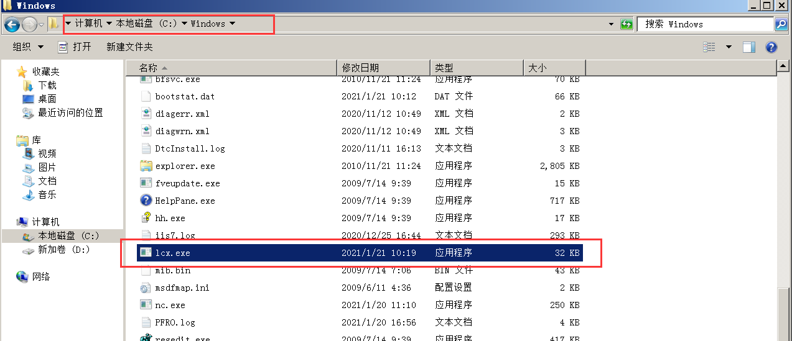The width and height of the screenshot is (792, 341).
Task: Click 配置设置 type of msdfmap.ini
Action: pyautogui.click(x=453, y=288)
